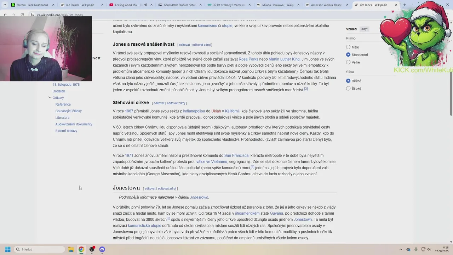The image size is (453, 255).
Task: Open the 1967 year link
Action: coord(129,111)
